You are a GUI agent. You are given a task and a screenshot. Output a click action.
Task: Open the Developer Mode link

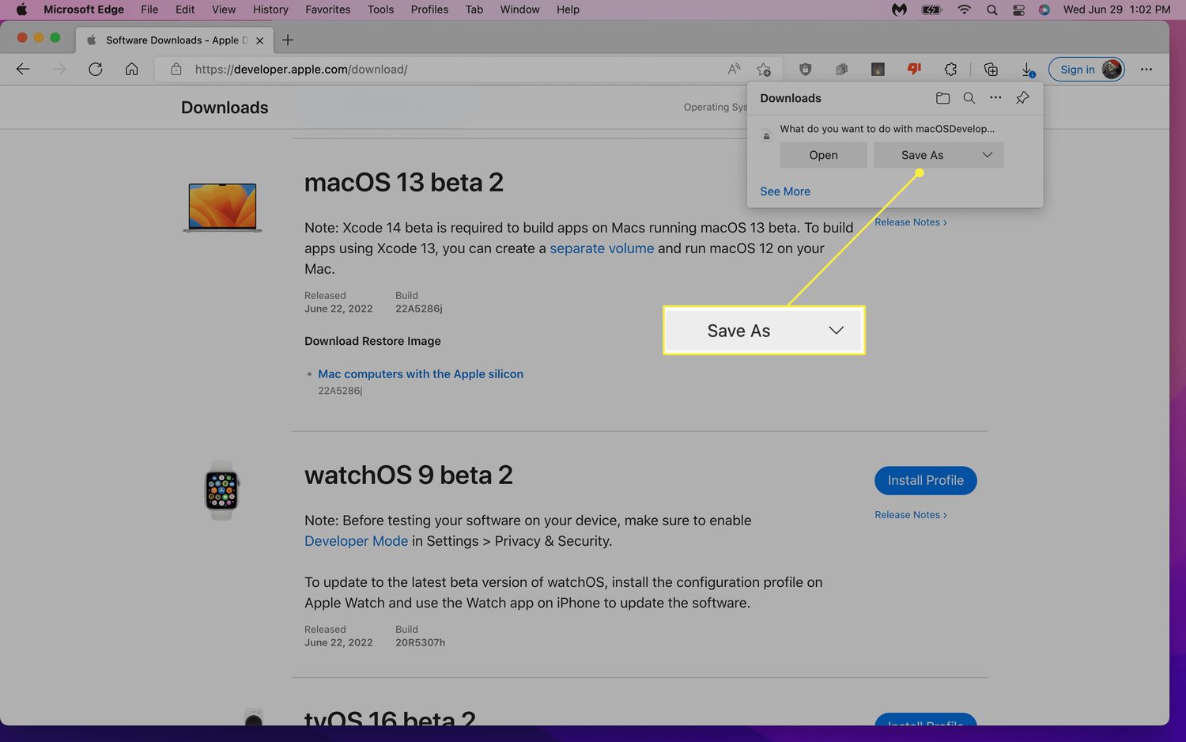(357, 541)
